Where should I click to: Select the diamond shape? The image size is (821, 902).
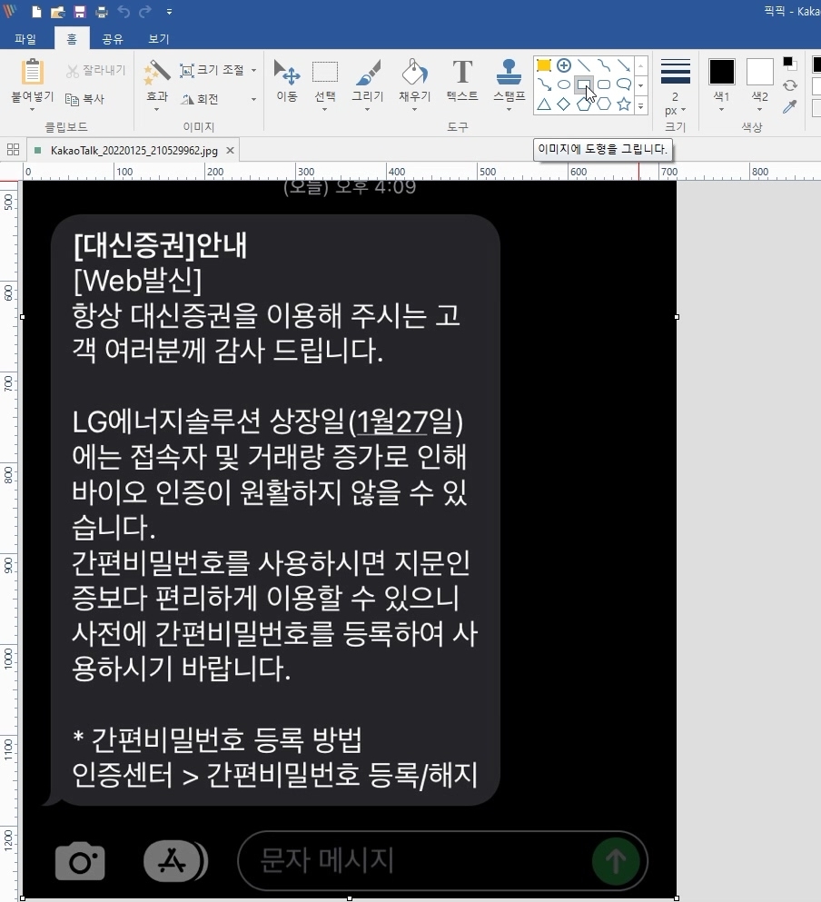pyautogui.click(x=564, y=104)
